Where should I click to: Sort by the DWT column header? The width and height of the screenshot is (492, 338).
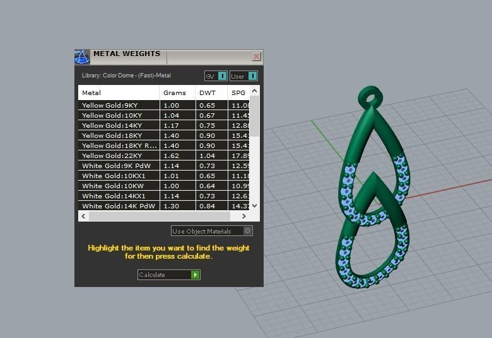[x=211, y=93]
